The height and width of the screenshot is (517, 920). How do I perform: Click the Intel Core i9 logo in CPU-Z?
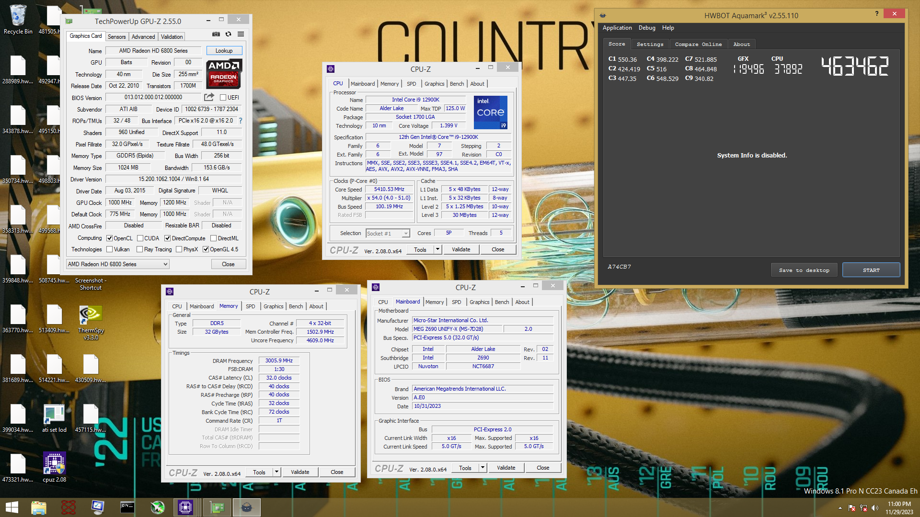[490, 112]
